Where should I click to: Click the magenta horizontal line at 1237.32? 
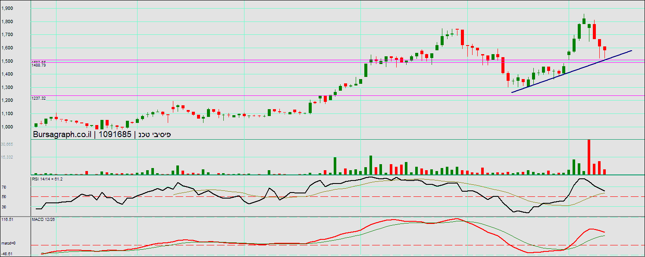click(x=259, y=96)
